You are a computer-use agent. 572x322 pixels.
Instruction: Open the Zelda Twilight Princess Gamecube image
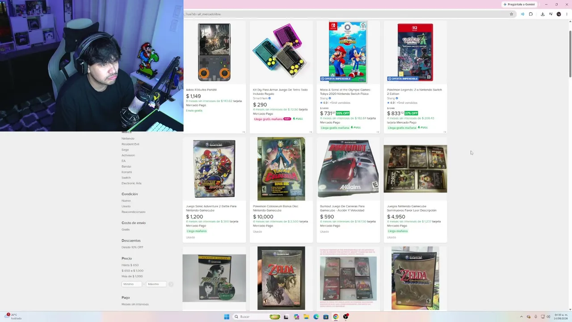(281, 278)
